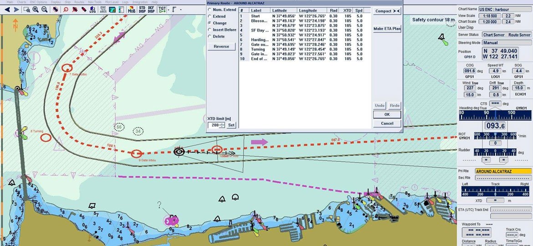The height and width of the screenshot is (246, 533).
Task: Go back with the left arrow icon
Action: (x=7, y=9)
